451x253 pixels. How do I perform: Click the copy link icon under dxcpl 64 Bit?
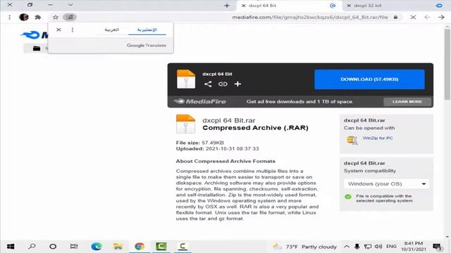pyautogui.click(x=223, y=84)
